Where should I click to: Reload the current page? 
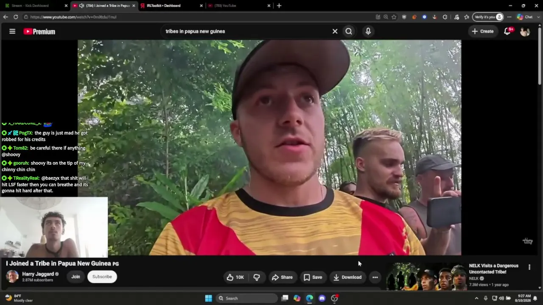click(x=16, y=17)
